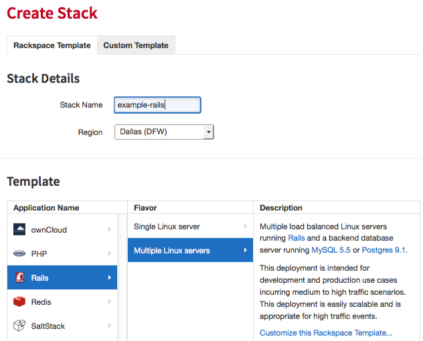
Task: Expand the Redis row chevron
Action: coord(110,302)
